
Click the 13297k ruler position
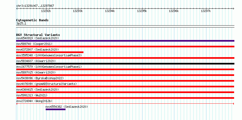point(206,11)
